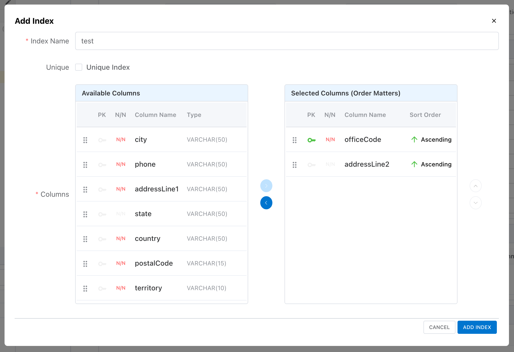Click the drag handle for addressLine2 row
This screenshot has width=514, height=352.
coord(295,165)
